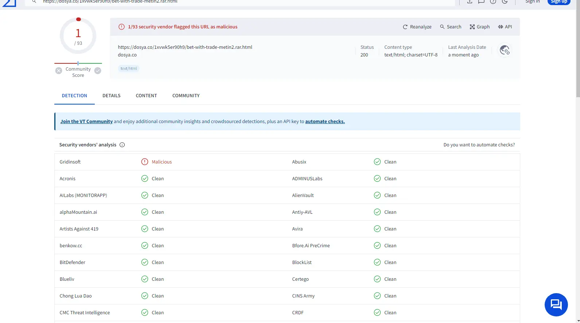Image resolution: width=580 pixels, height=323 pixels.
Task: Click the Sign in link
Action: (x=532, y=1)
